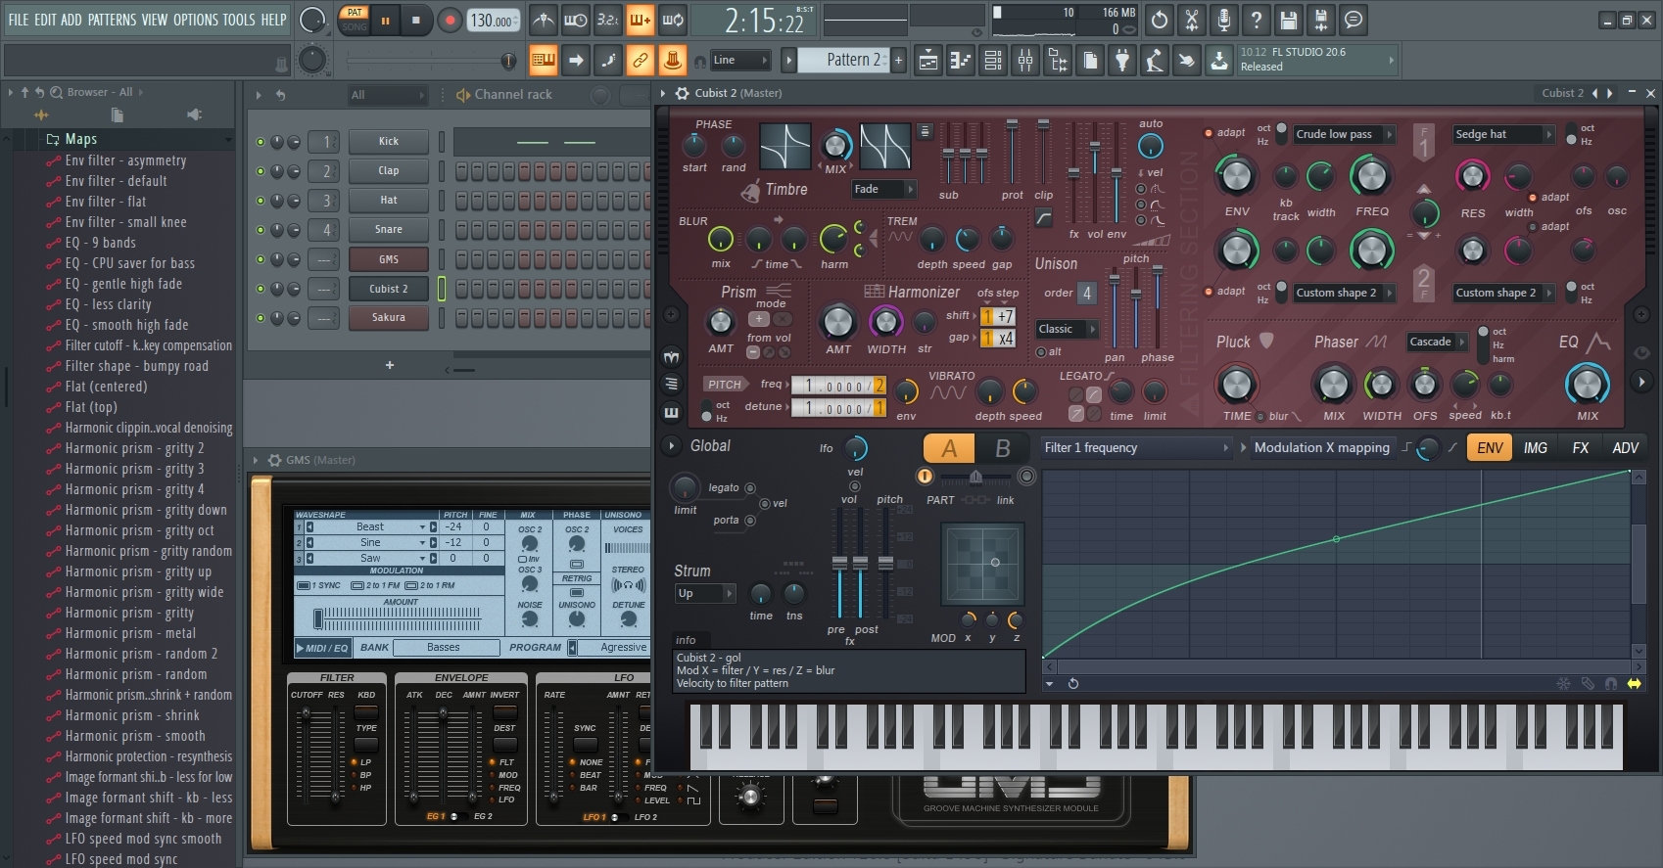Click the save project floppy icon
Image resolution: width=1663 pixels, height=868 pixels.
click(x=1289, y=20)
